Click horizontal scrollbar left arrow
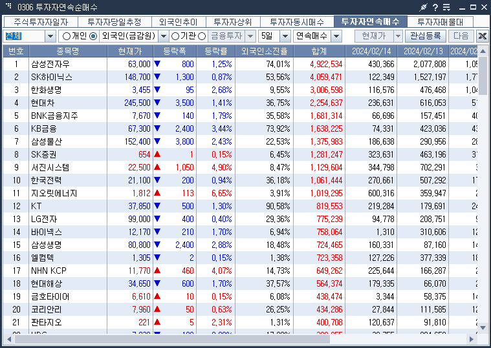This screenshot has height=348, width=491. (9, 339)
